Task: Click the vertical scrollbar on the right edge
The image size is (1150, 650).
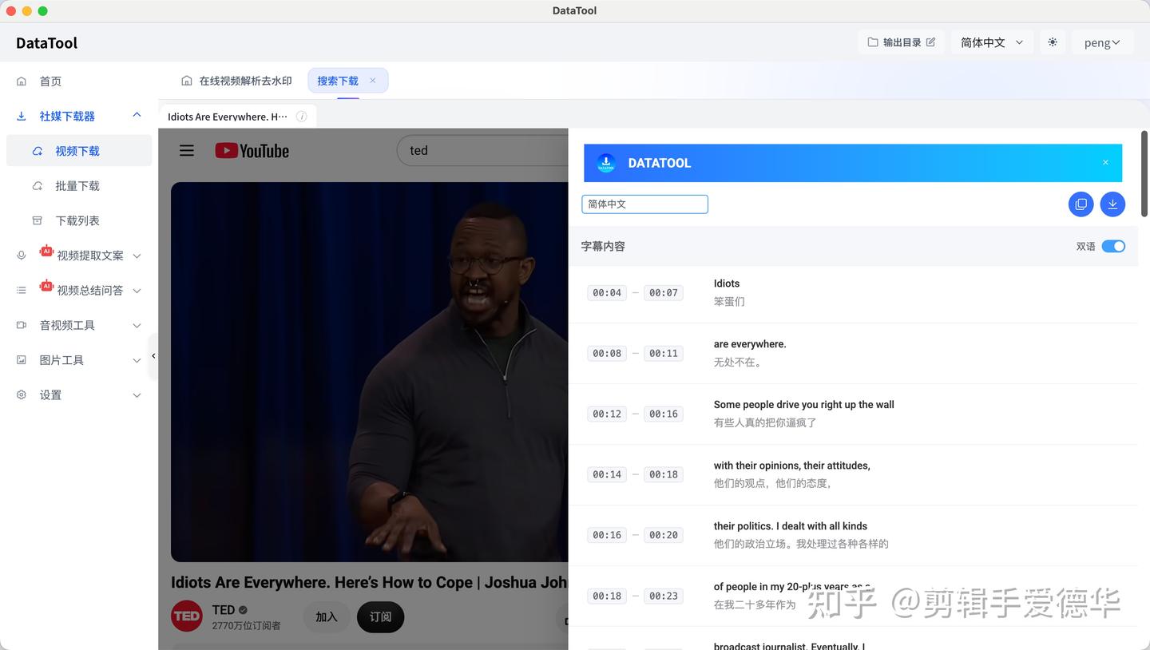Action: click(x=1144, y=172)
